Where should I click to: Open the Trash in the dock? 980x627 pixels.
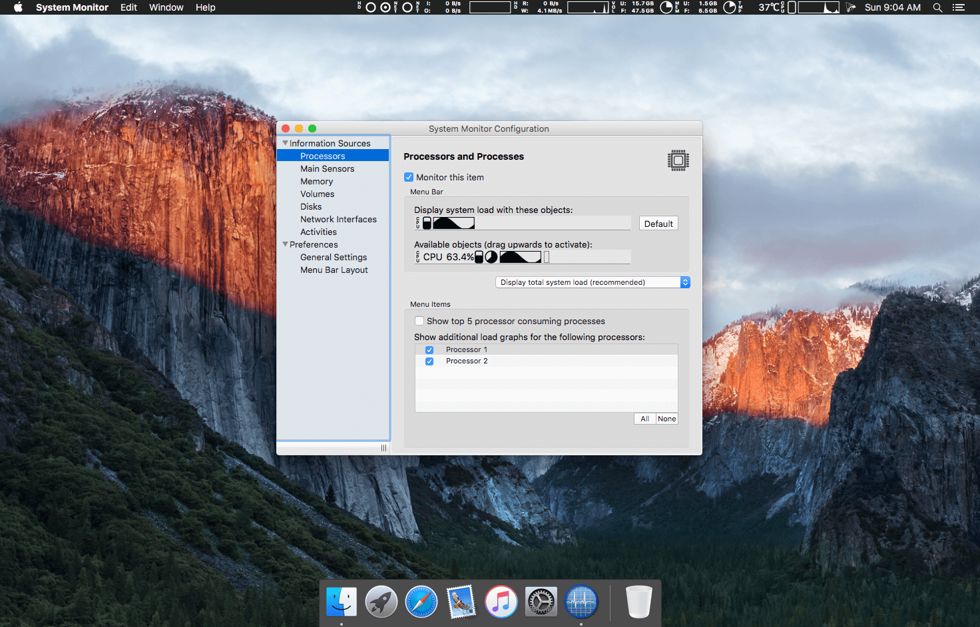click(638, 602)
